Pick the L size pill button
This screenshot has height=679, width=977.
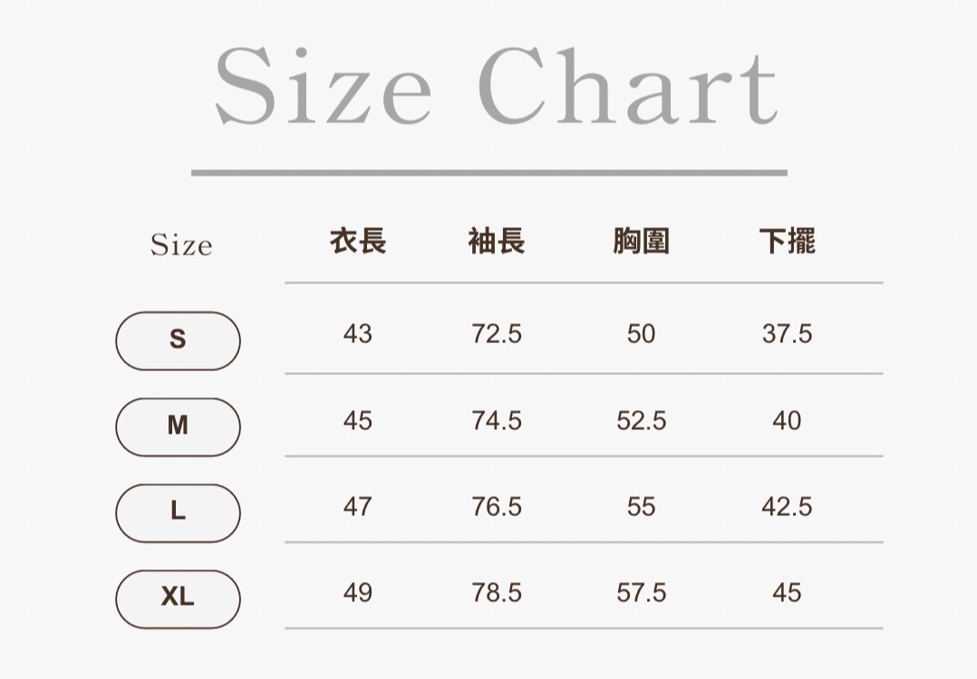coord(178,512)
